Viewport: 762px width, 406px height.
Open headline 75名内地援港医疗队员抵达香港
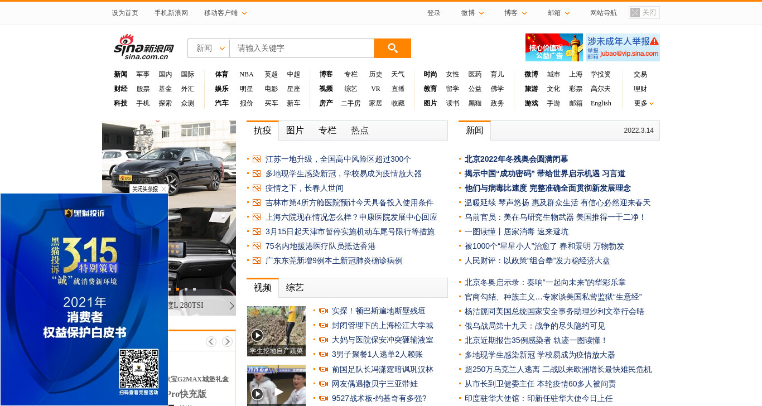pyautogui.click(x=320, y=246)
